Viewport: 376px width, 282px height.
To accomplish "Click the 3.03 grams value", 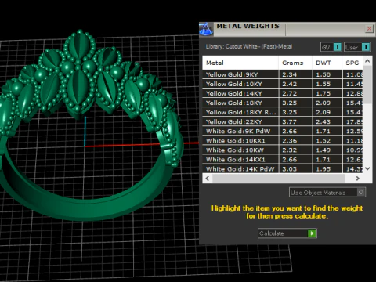I will [289, 168].
